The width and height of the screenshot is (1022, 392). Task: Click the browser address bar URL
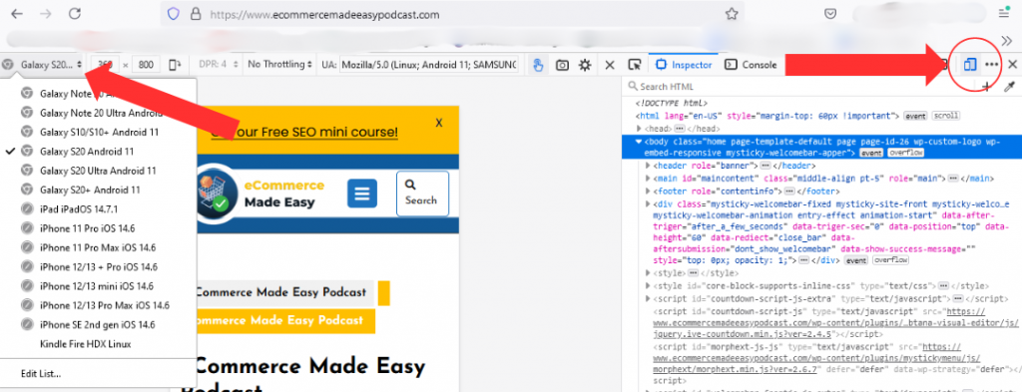324,14
